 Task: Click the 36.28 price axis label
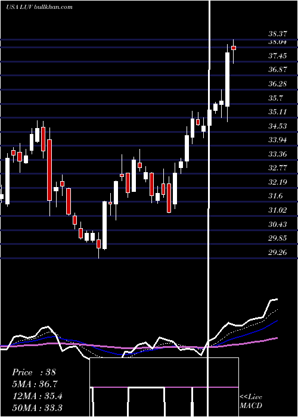[x=278, y=84]
